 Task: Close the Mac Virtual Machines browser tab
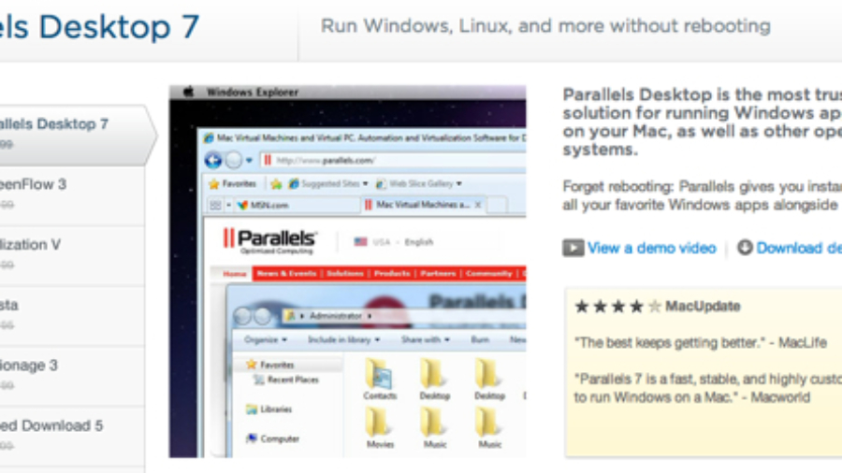(x=478, y=205)
